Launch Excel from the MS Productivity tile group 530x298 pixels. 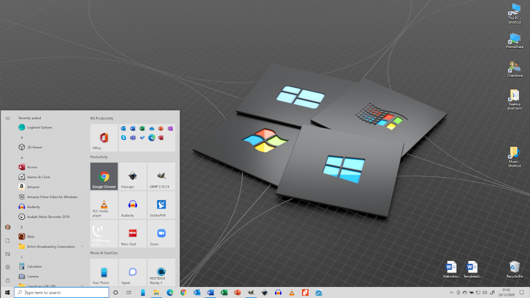(142, 129)
